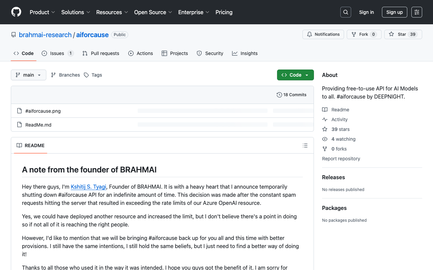
Task: Click the Projects table icon
Action: [164, 53]
